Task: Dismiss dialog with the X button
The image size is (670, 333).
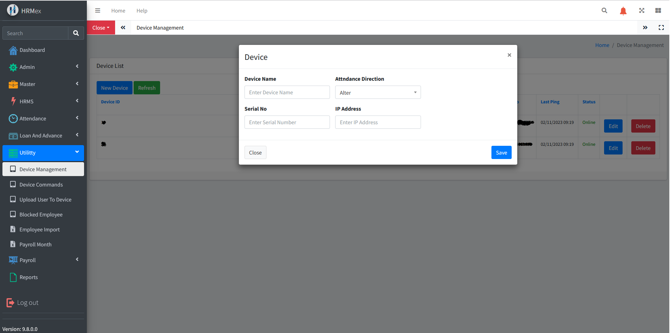Action: [x=509, y=55]
